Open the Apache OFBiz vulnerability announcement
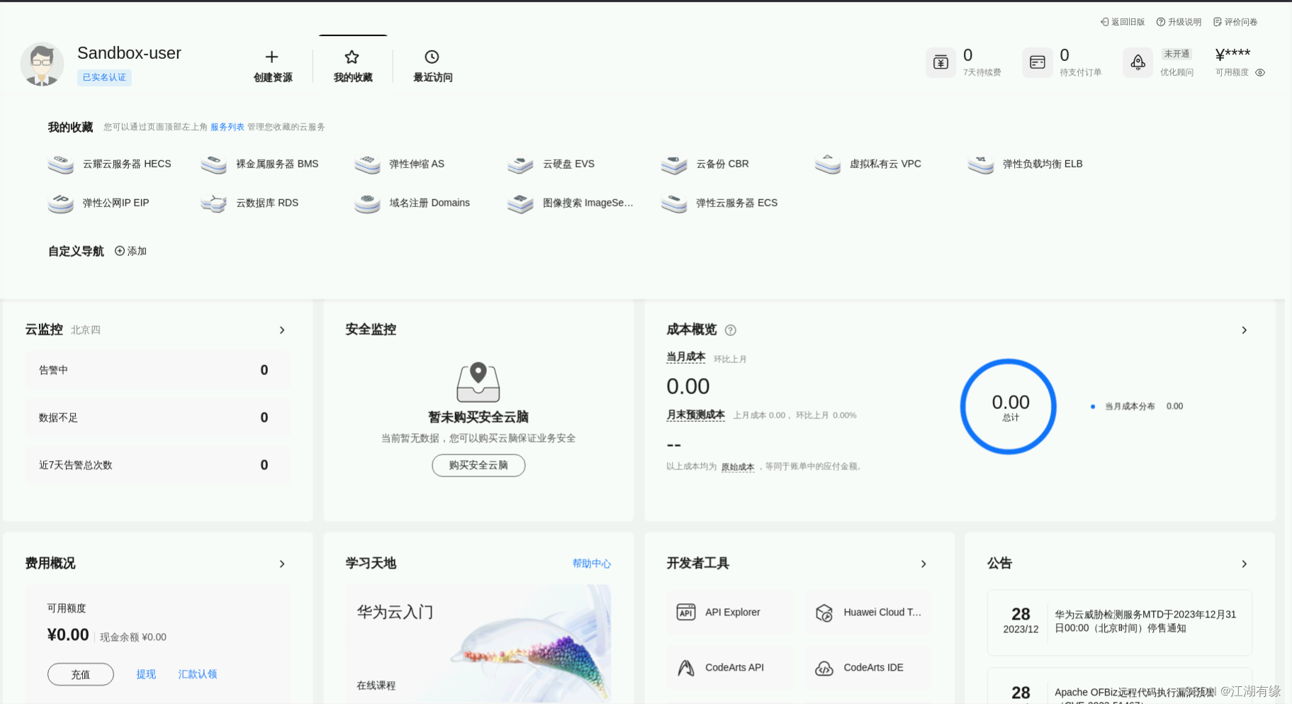The height and width of the screenshot is (704, 1292). [1120, 686]
